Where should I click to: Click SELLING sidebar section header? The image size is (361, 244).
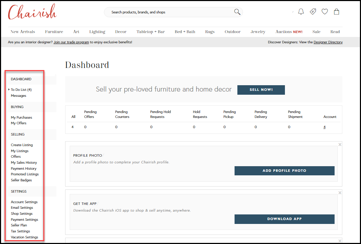(x=18, y=134)
